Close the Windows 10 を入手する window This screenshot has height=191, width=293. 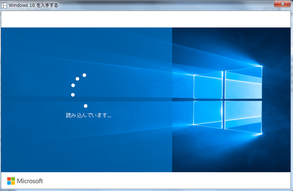tap(283, 4)
